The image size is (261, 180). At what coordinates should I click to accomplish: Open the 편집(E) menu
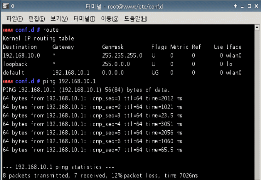pos(37,18)
